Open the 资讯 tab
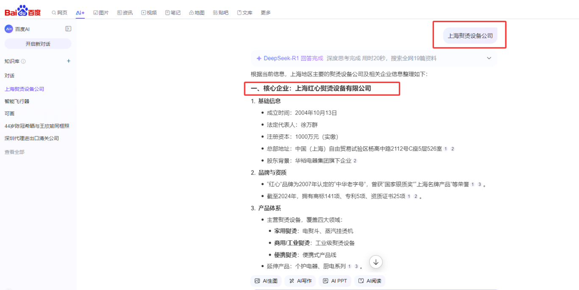This screenshot has width=579, height=290. click(125, 13)
